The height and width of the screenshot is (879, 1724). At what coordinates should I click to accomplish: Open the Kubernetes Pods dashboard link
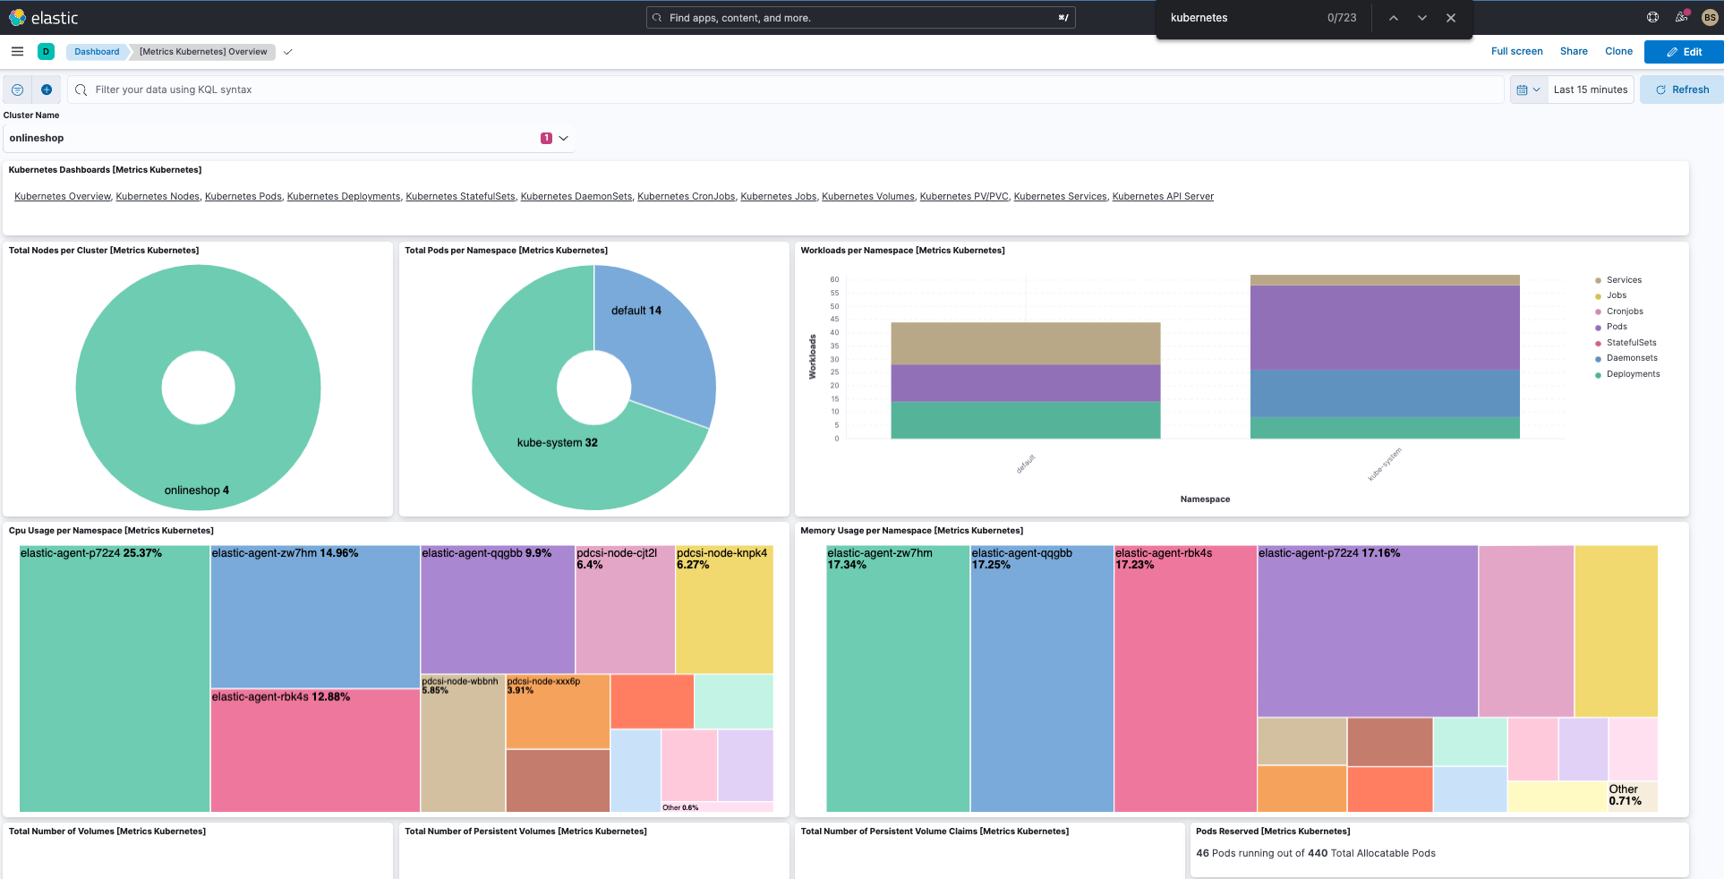coord(243,196)
